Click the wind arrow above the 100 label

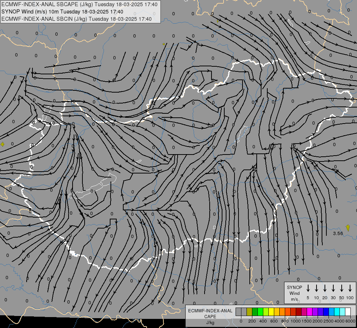[350, 288]
